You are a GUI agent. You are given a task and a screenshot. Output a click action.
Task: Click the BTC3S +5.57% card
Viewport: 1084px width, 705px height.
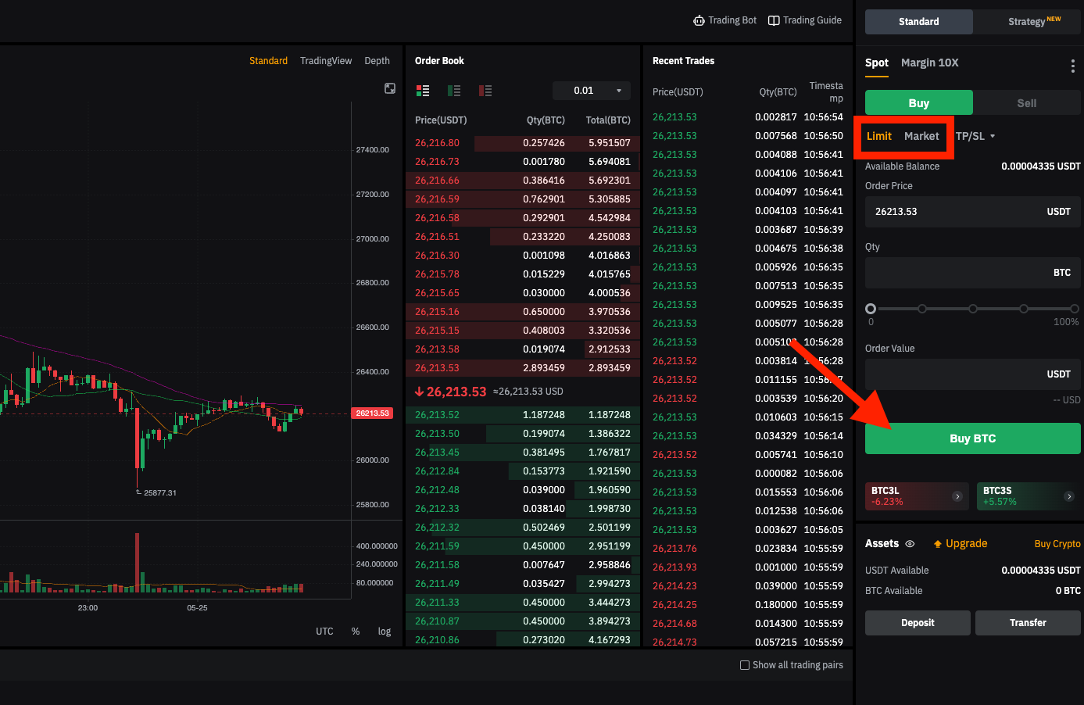1029,496
